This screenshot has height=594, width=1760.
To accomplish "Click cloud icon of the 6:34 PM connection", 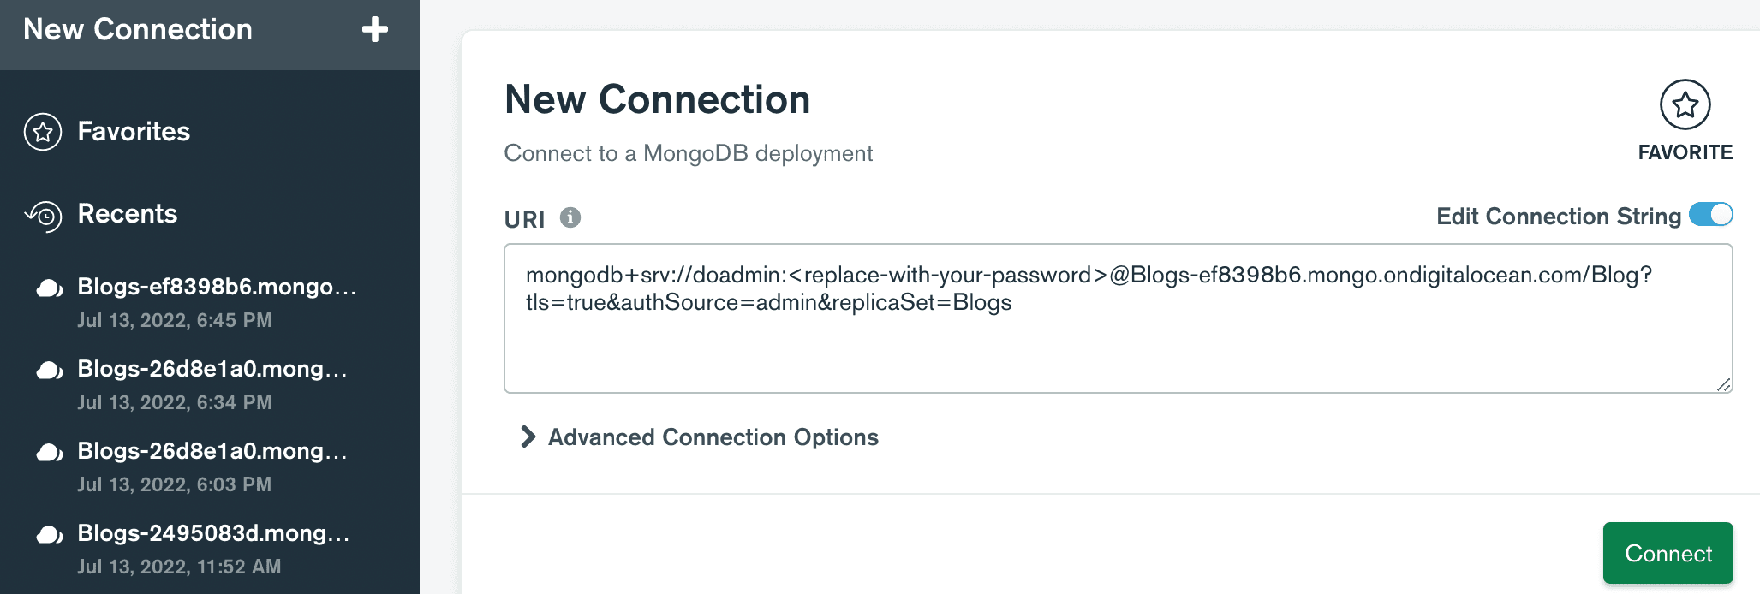I will click(x=50, y=371).
